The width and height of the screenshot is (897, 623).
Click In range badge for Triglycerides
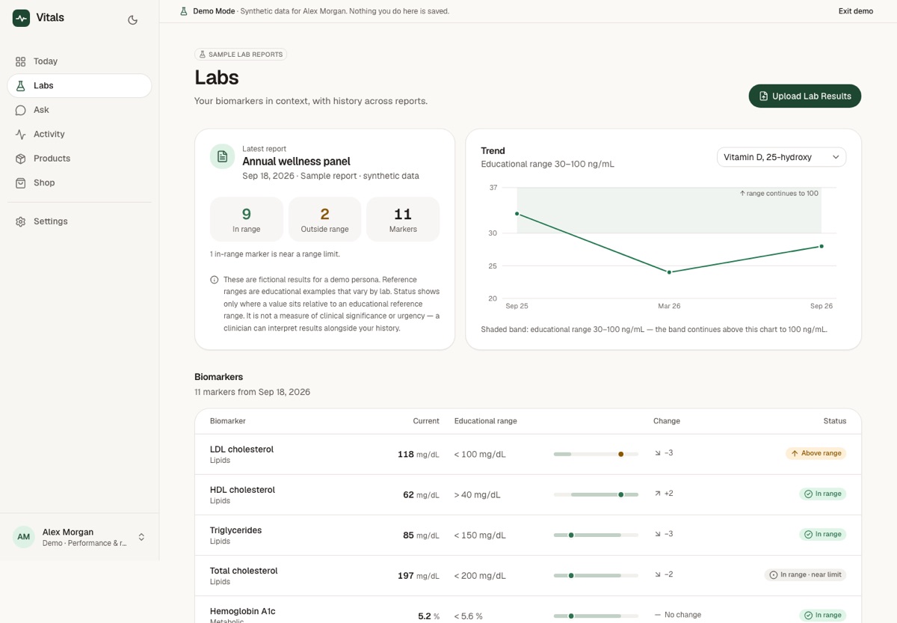tap(823, 534)
